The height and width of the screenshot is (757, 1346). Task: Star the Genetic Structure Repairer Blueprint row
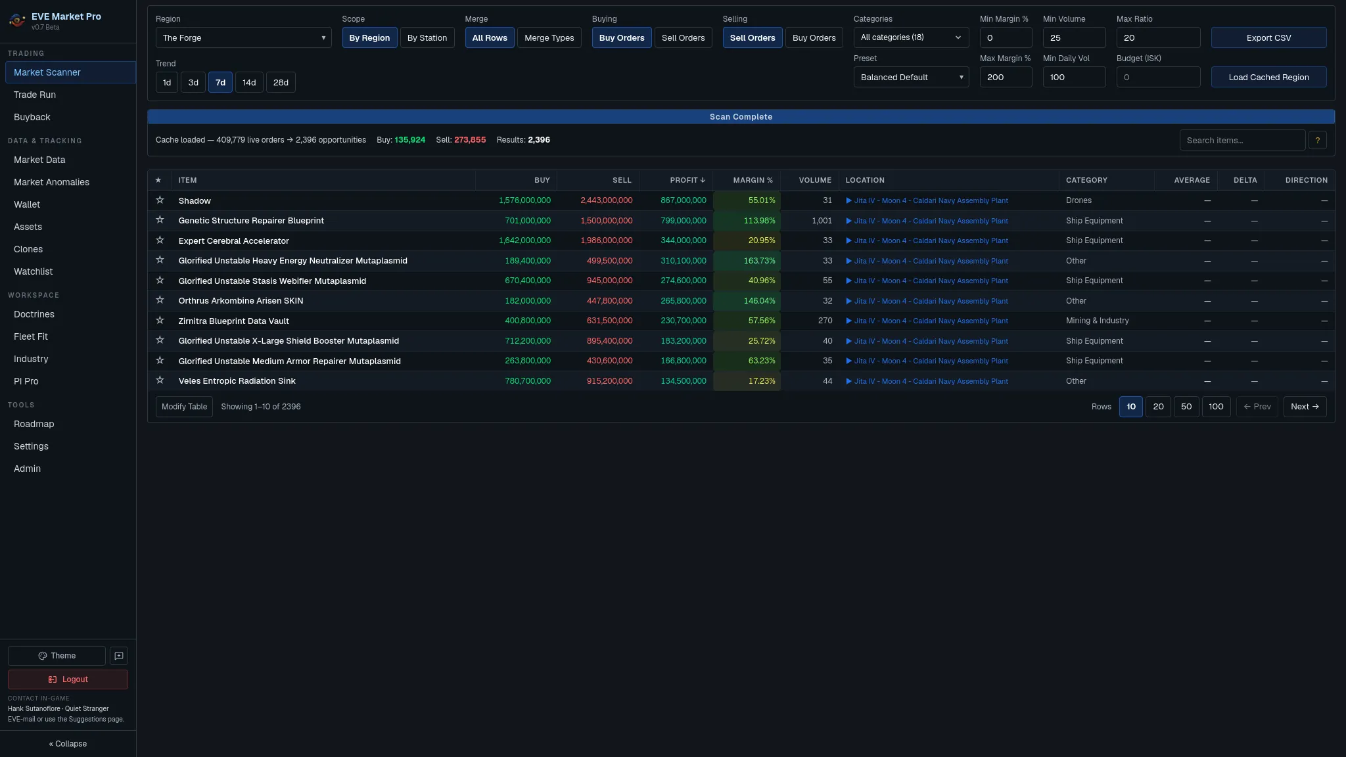160,220
